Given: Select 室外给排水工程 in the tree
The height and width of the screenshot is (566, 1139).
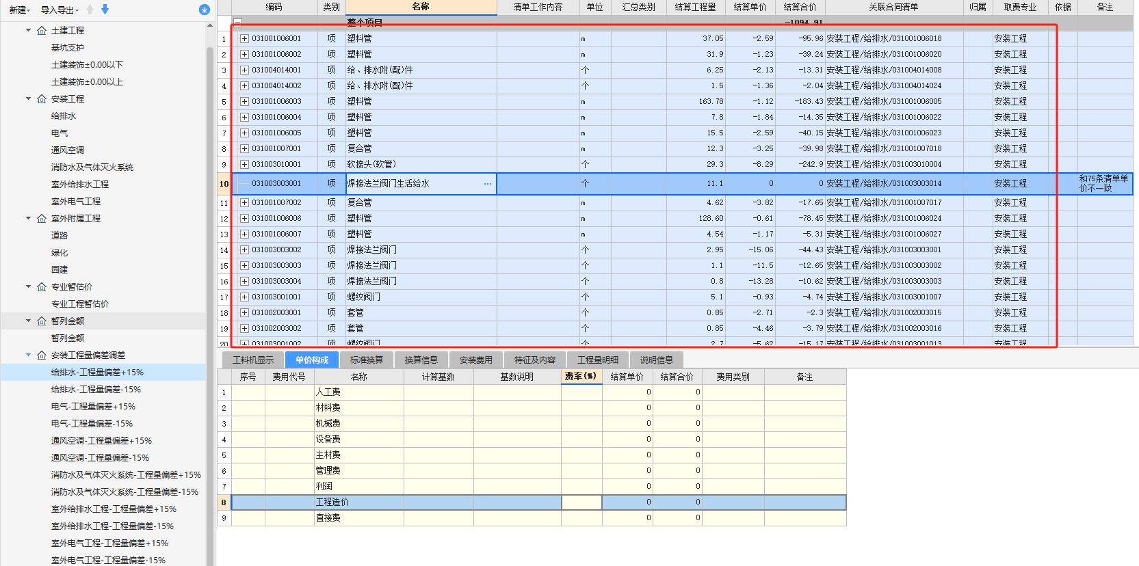Looking at the screenshot, I should (x=79, y=184).
